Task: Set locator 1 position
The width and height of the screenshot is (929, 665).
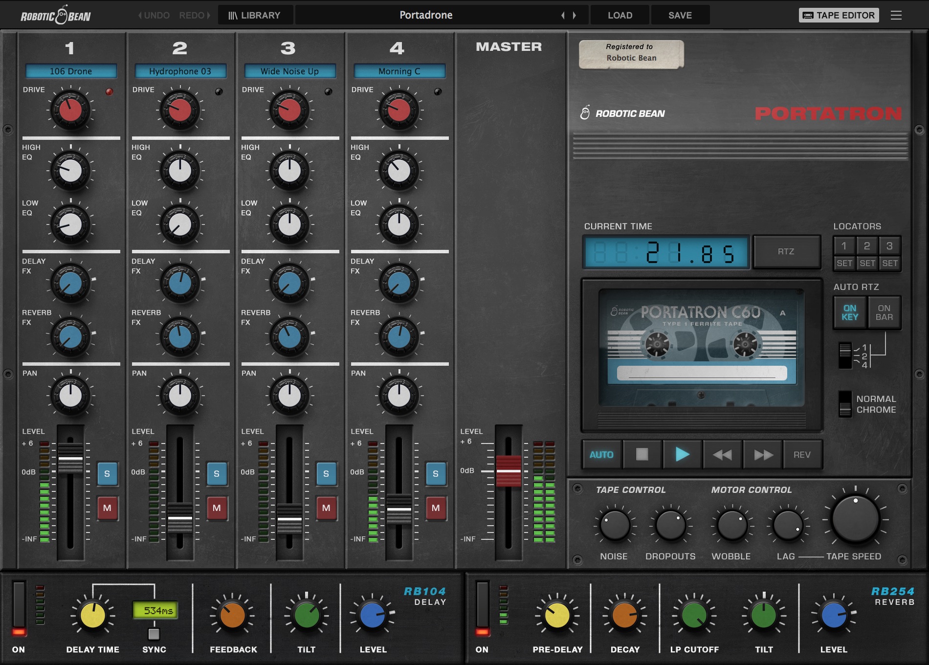Action: click(844, 263)
